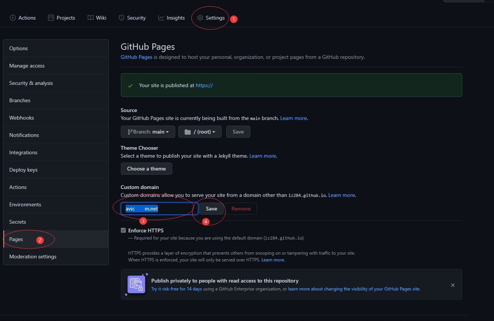Click the Insights graph icon

pos(161,18)
